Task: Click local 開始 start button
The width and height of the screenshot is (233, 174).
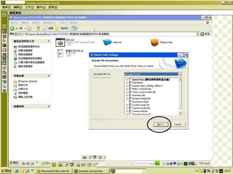Action: [x=6, y=171]
